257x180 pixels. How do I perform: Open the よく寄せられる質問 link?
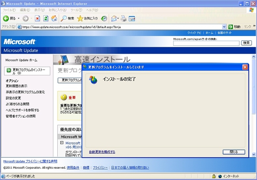click(17, 104)
